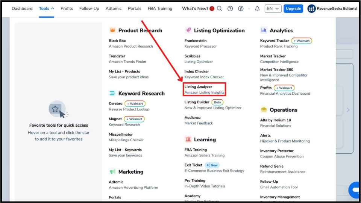
Task: Go to the Dashboard tab
Action: pos(22,9)
